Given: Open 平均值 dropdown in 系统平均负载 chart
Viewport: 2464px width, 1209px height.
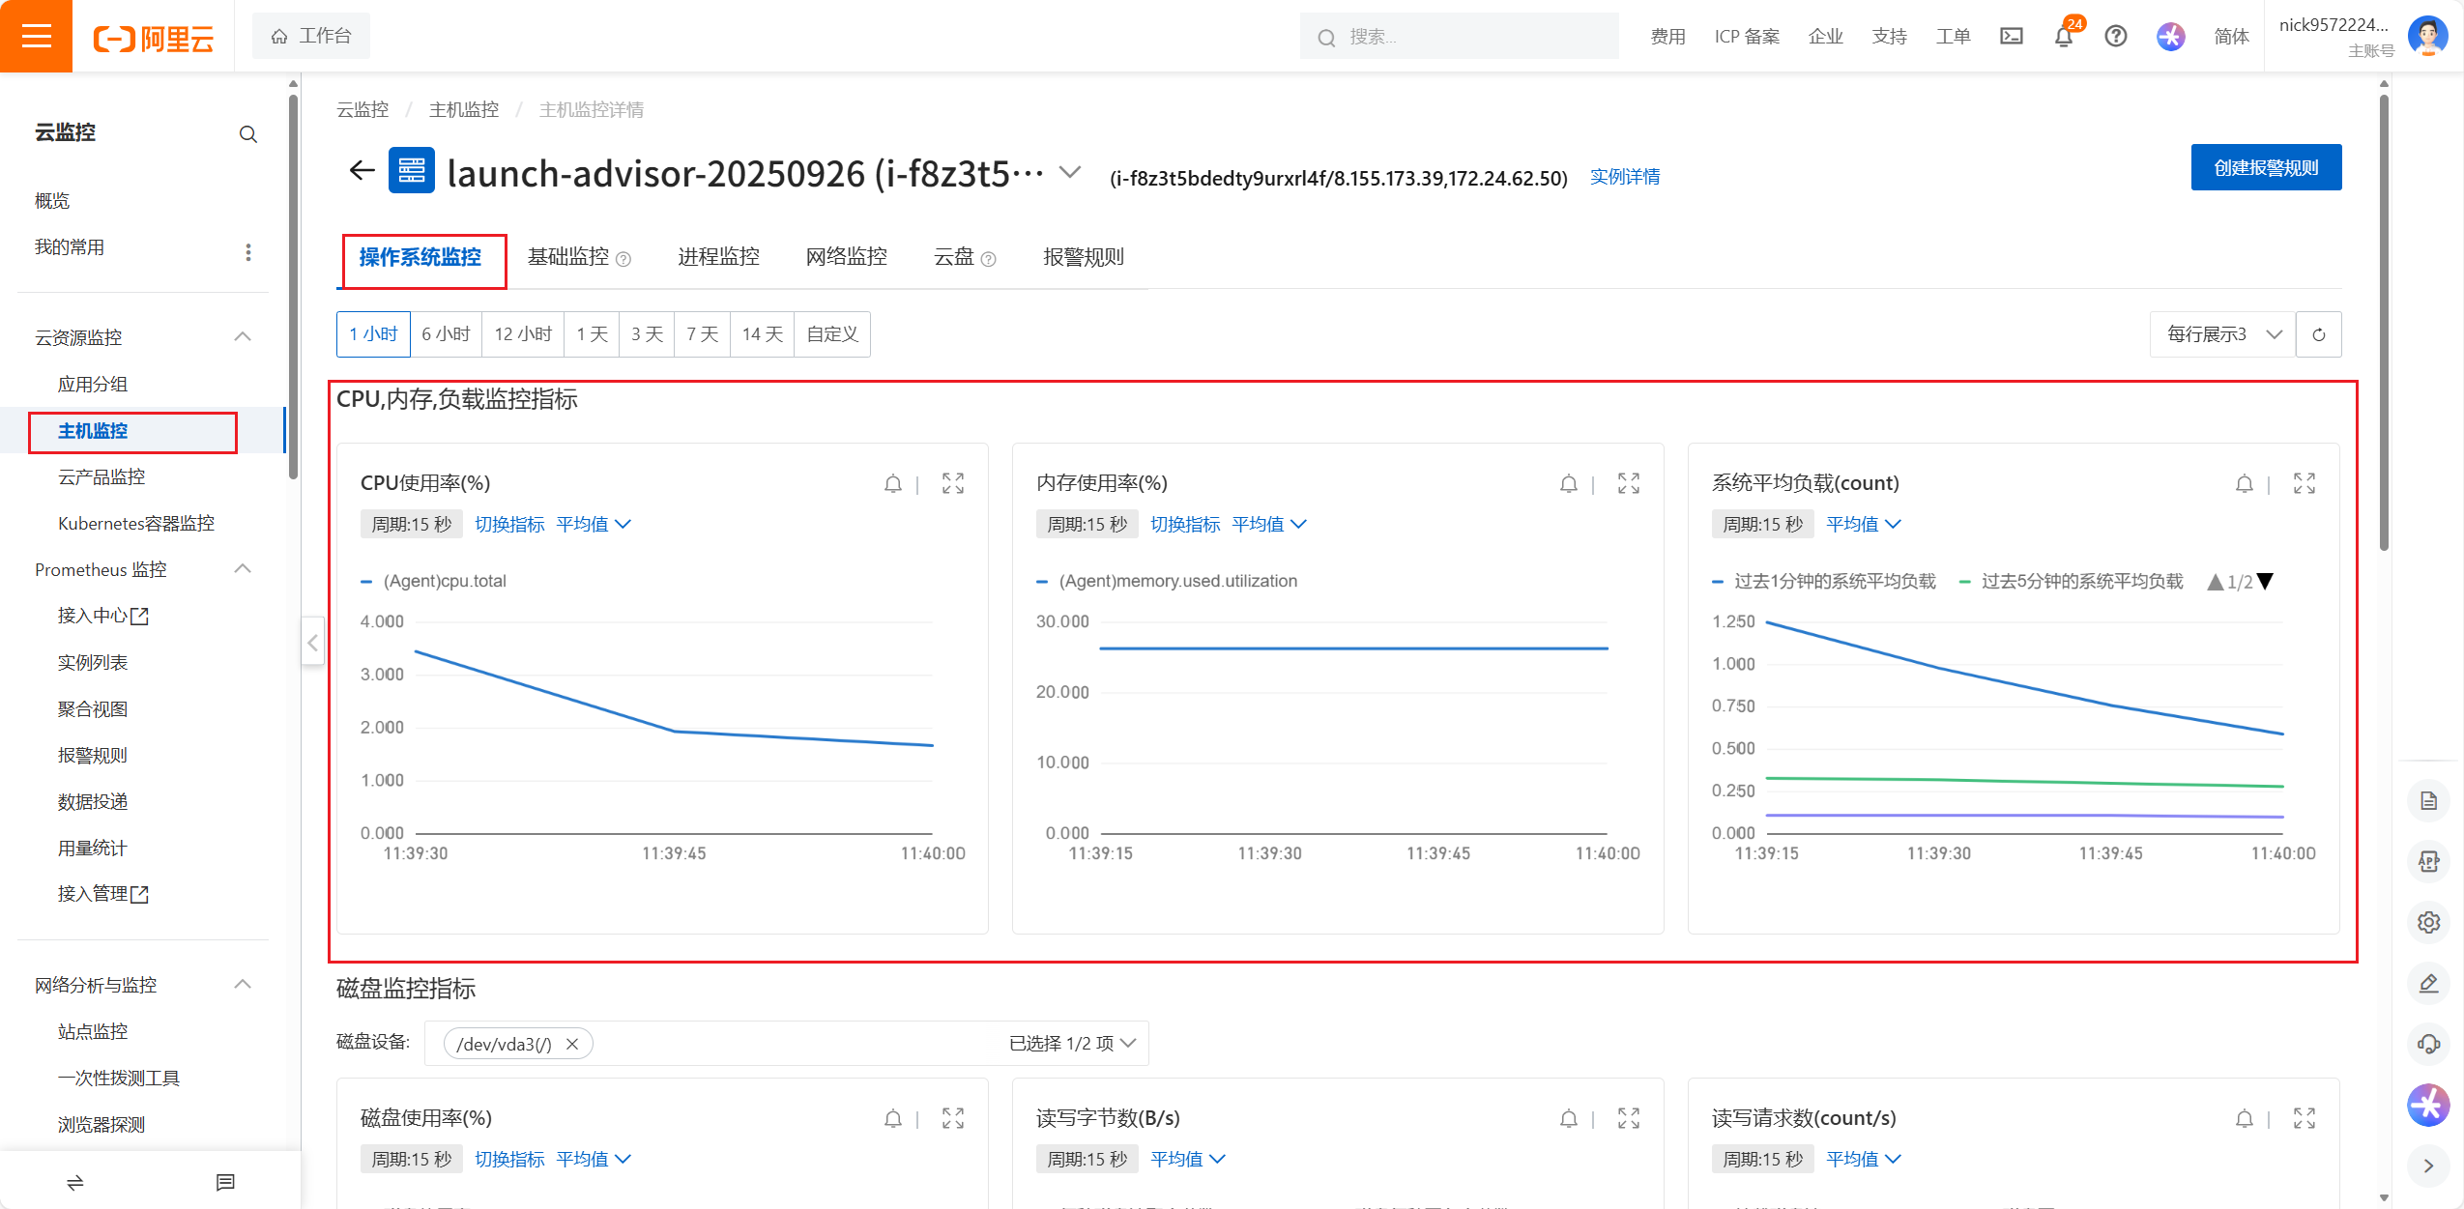Looking at the screenshot, I should [x=1863, y=524].
